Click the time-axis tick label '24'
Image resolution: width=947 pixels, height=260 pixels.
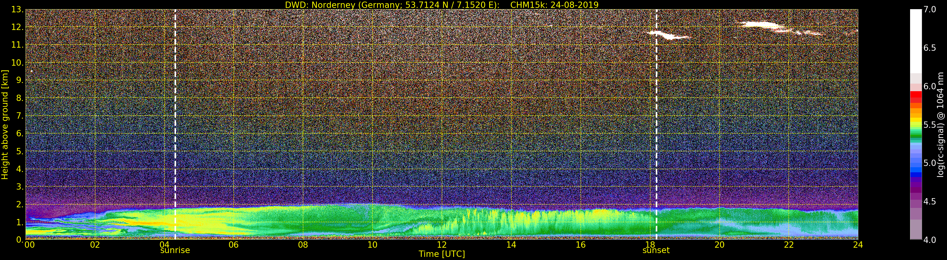tap(858, 245)
